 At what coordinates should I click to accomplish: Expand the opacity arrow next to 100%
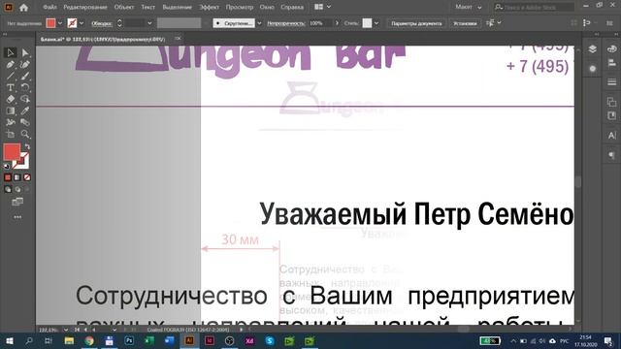click(337, 23)
